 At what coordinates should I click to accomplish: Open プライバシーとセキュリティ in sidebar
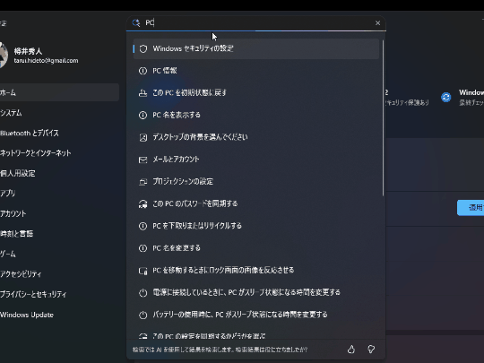point(58,295)
